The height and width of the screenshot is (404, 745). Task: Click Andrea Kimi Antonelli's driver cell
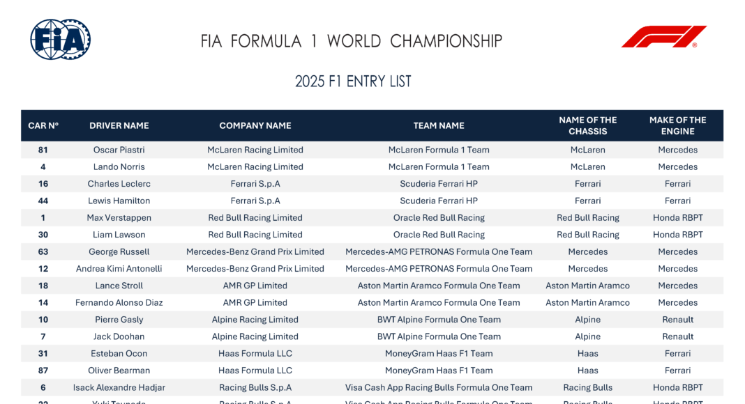coord(119,269)
